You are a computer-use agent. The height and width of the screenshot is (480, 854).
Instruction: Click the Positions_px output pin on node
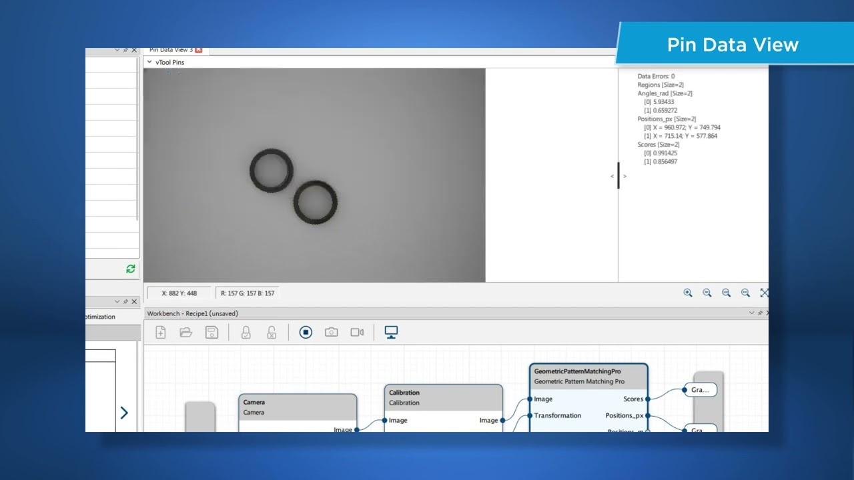pos(647,415)
